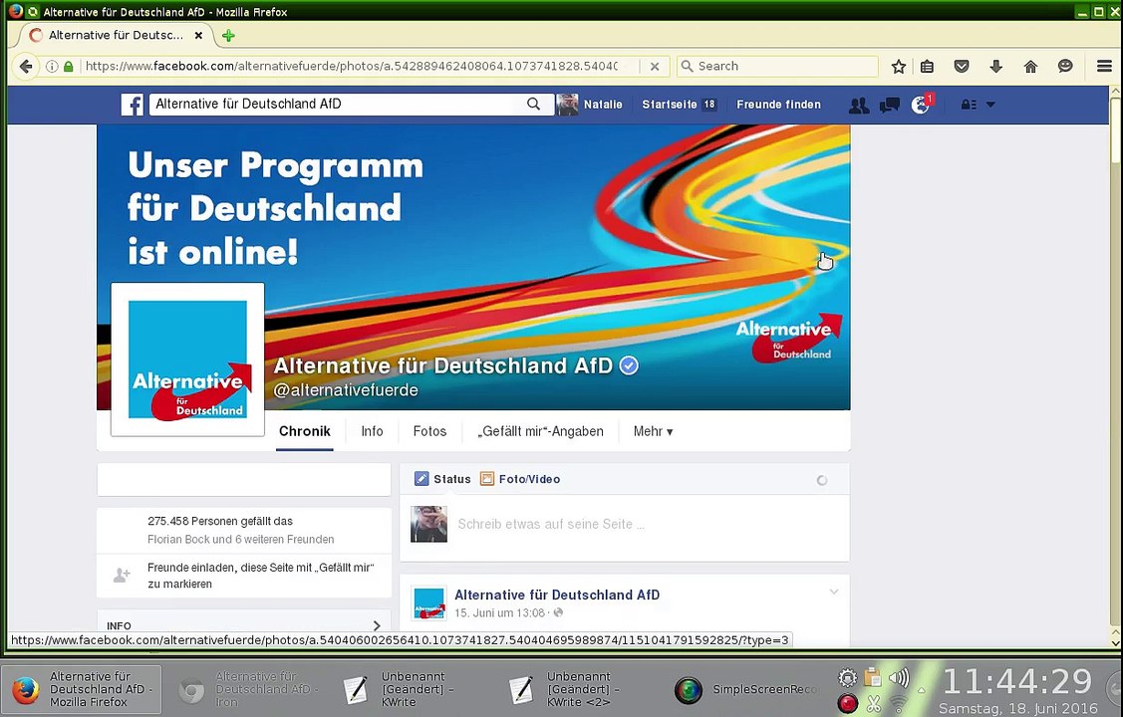
Task: Switch to the Chronik tab
Action: (x=304, y=431)
